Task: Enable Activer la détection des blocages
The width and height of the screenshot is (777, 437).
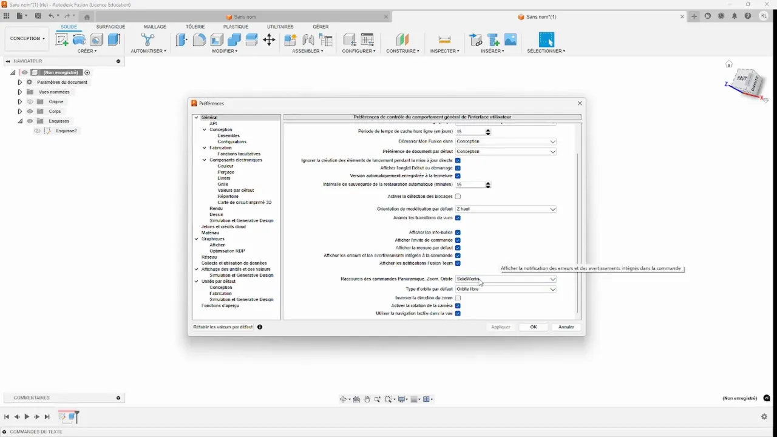Action: click(x=458, y=196)
